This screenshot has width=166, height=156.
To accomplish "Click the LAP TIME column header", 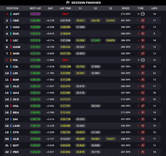I will [x=65, y=8].
